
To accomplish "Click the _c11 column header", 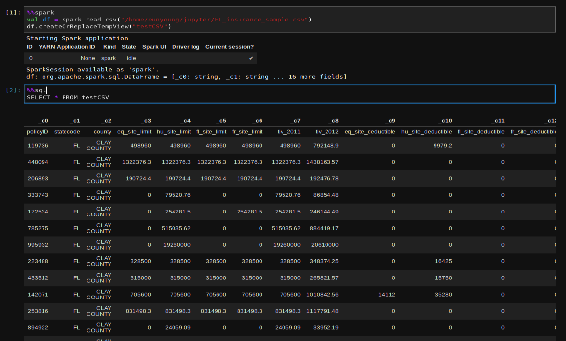I will coord(498,121).
